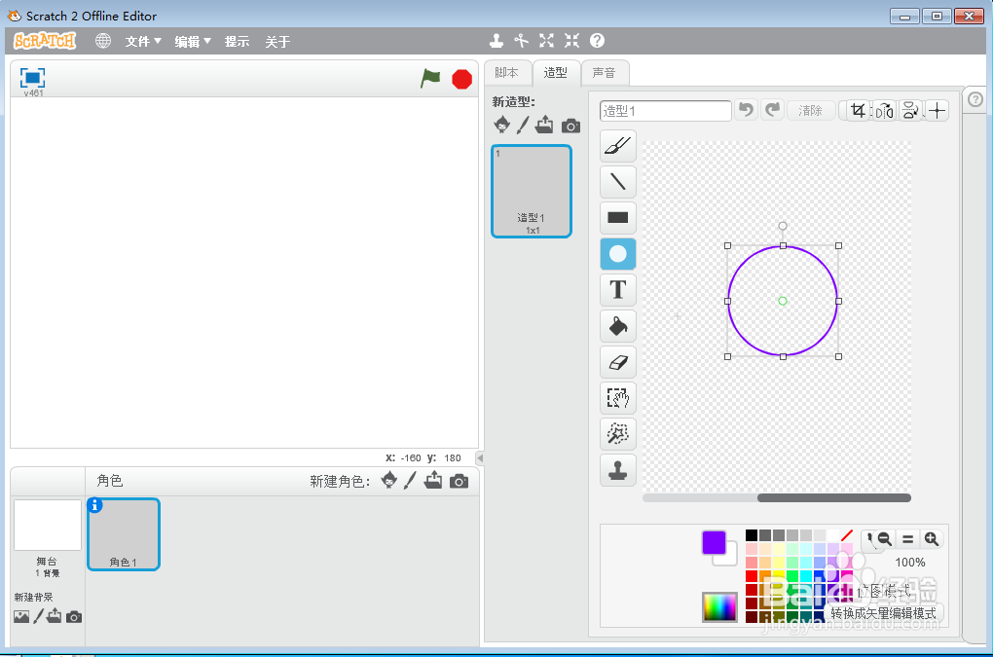Select the Fill bucket tool
This screenshot has width=993, height=657.
pyautogui.click(x=617, y=326)
